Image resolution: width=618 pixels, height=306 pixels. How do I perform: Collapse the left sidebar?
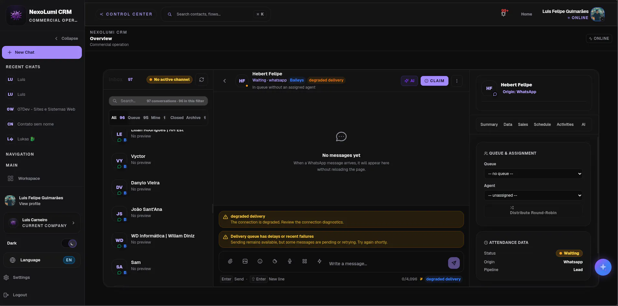(67, 38)
